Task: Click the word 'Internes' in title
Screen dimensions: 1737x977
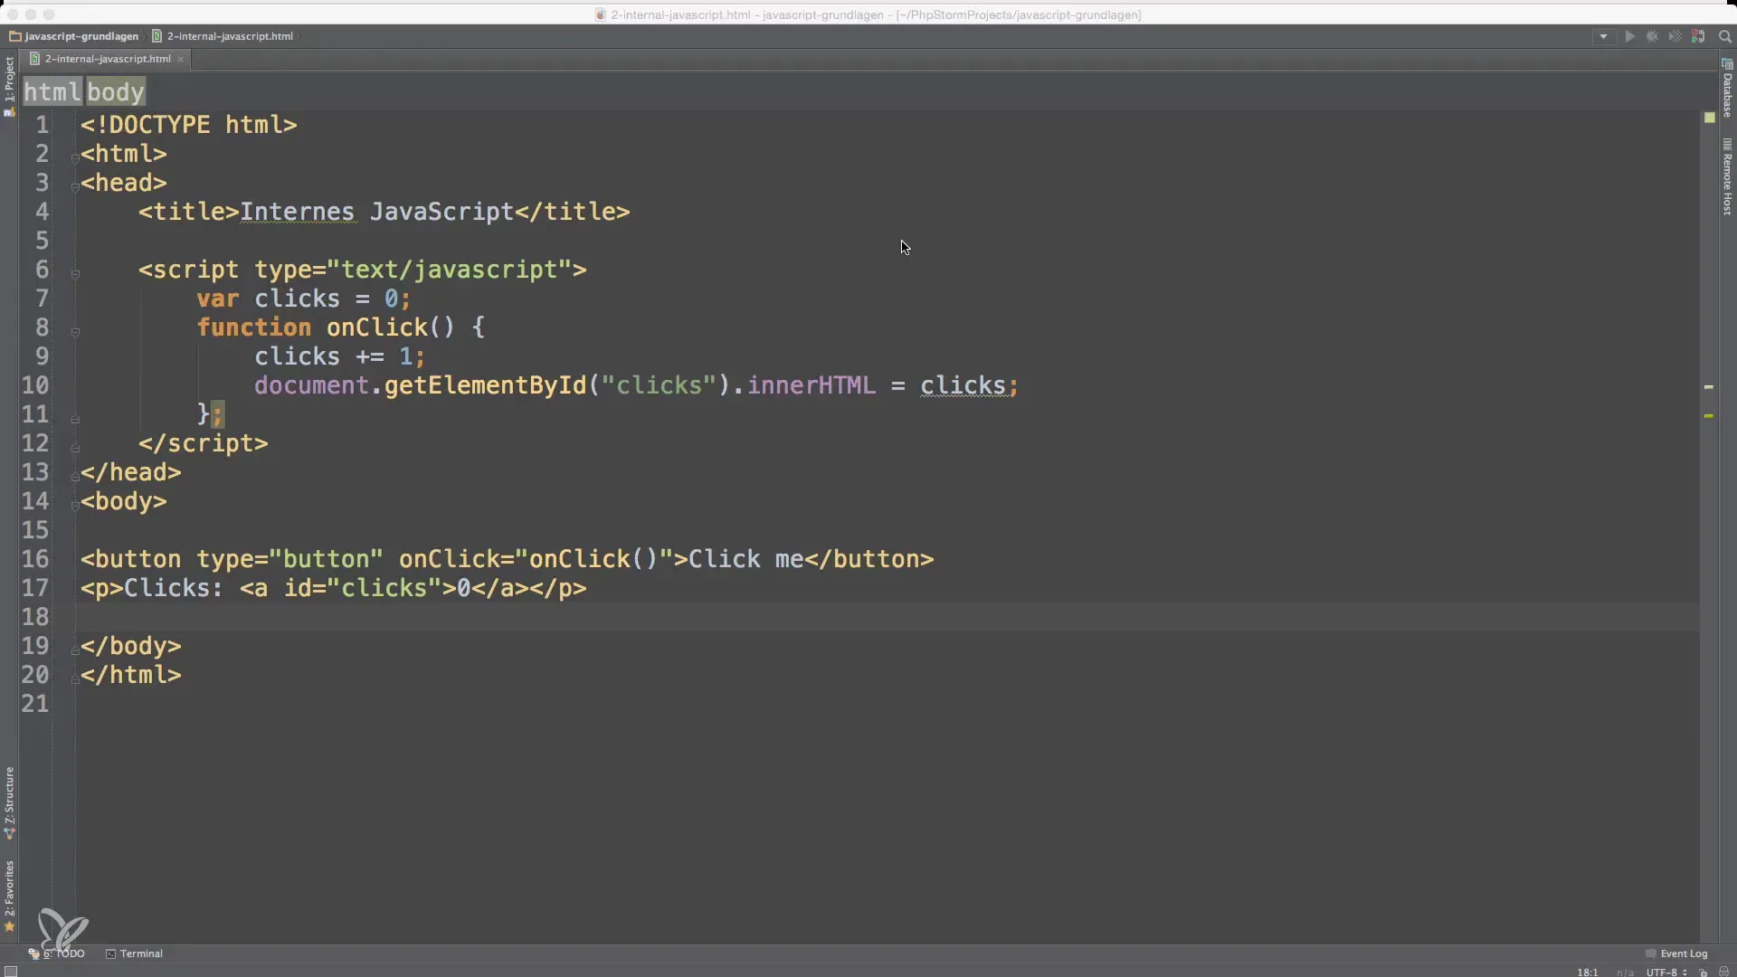Action: (297, 212)
